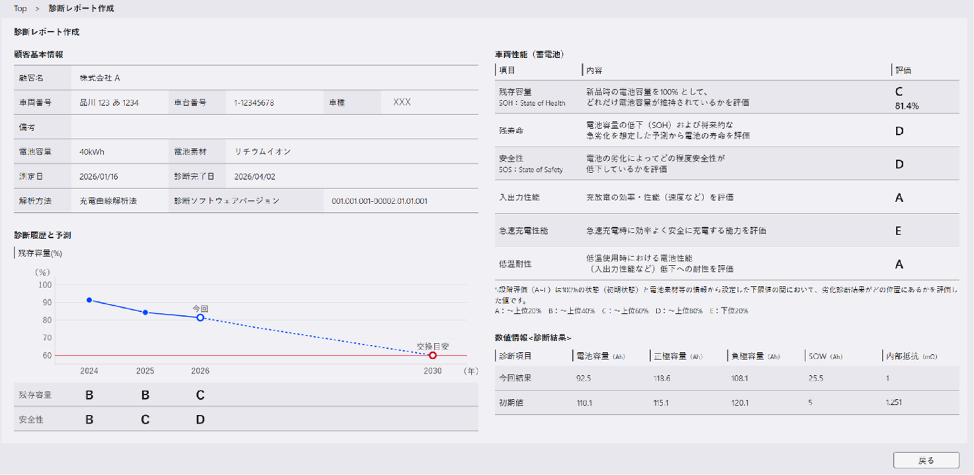The width and height of the screenshot is (974, 475).
Task: Click the 診断ソフトウェアバージョン value
Action: [x=379, y=201]
